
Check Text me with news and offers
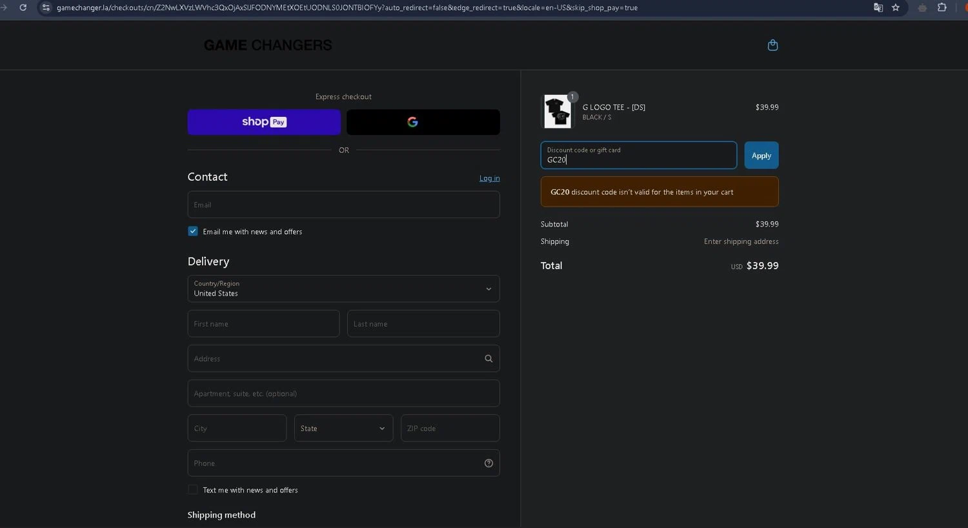(x=193, y=490)
